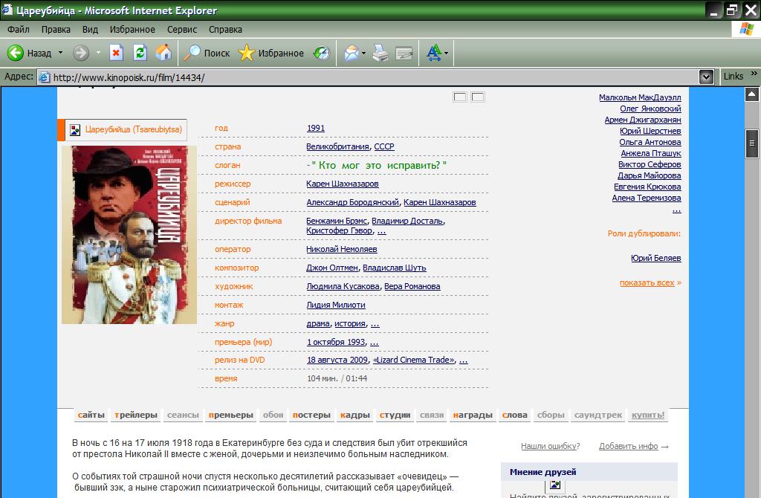761x498 pixels.
Task: Click the vertical scrollbar up arrow
Action: pyautogui.click(x=752, y=93)
